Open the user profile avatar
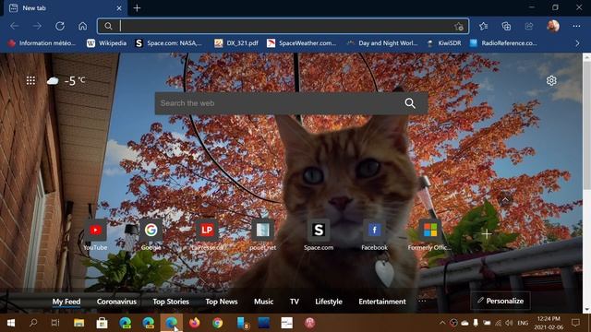 pos(553,26)
